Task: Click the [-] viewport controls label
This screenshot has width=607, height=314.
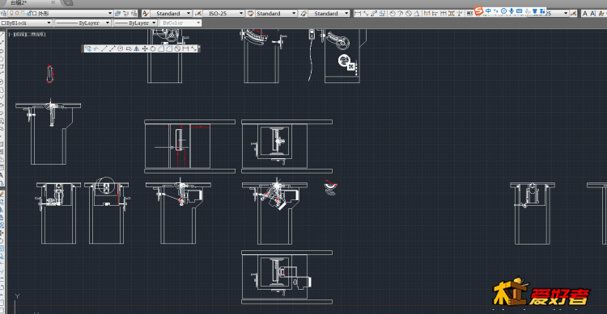Action: click(x=11, y=35)
